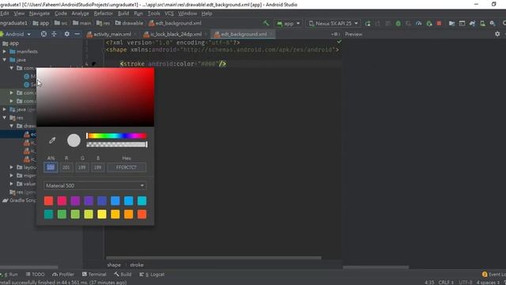This screenshot has height=285, width=506.
Task: Expand the layout folder arrow
Action: coord(12,167)
